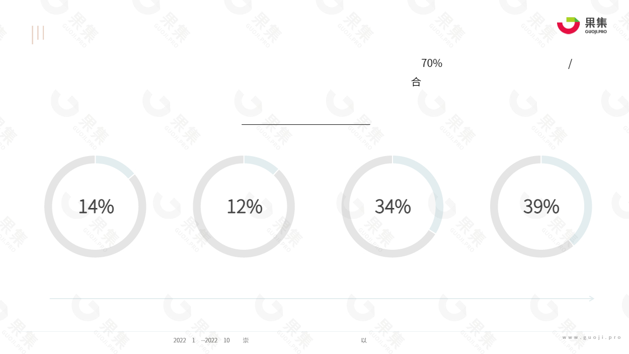Click the 合 character under 70%
629x354 pixels.
pyautogui.click(x=416, y=82)
